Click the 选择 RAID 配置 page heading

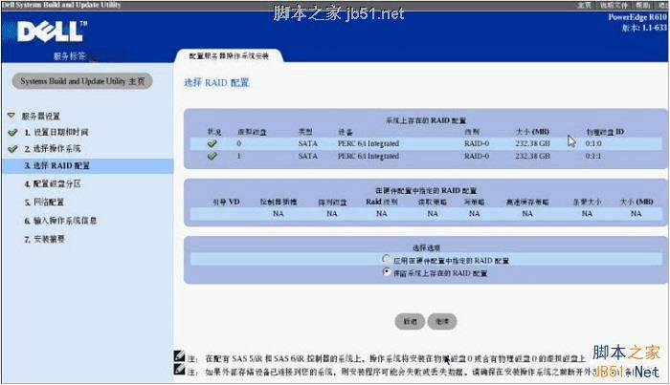tap(216, 83)
